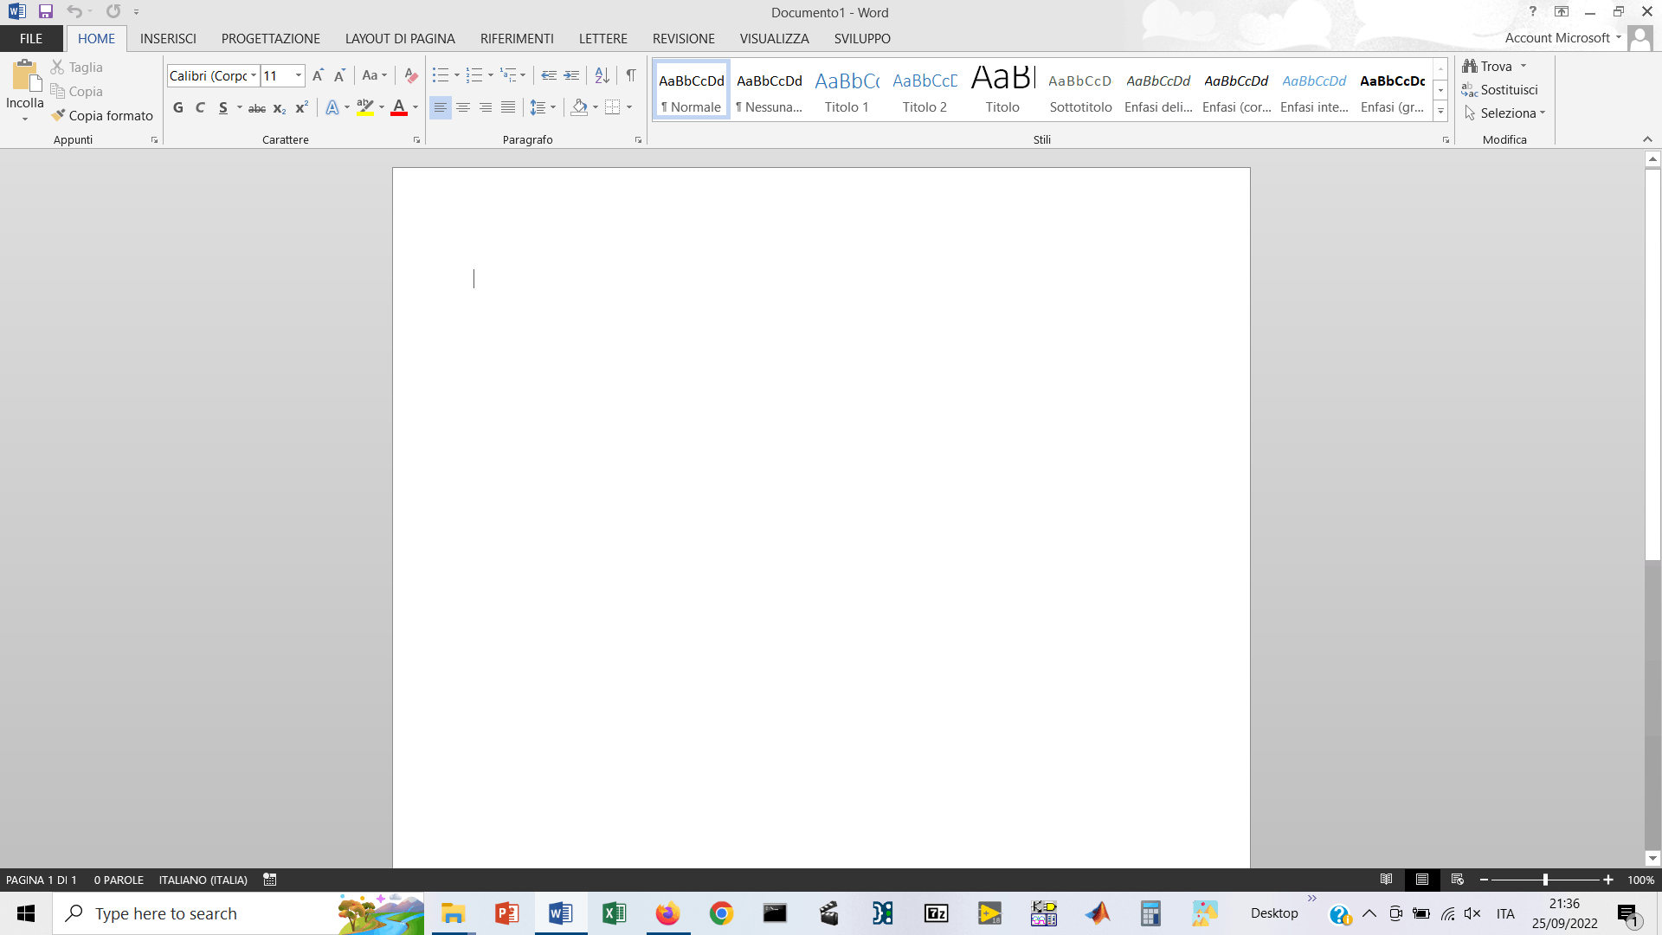Click the Clear Formatting eraser icon

(x=411, y=76)
